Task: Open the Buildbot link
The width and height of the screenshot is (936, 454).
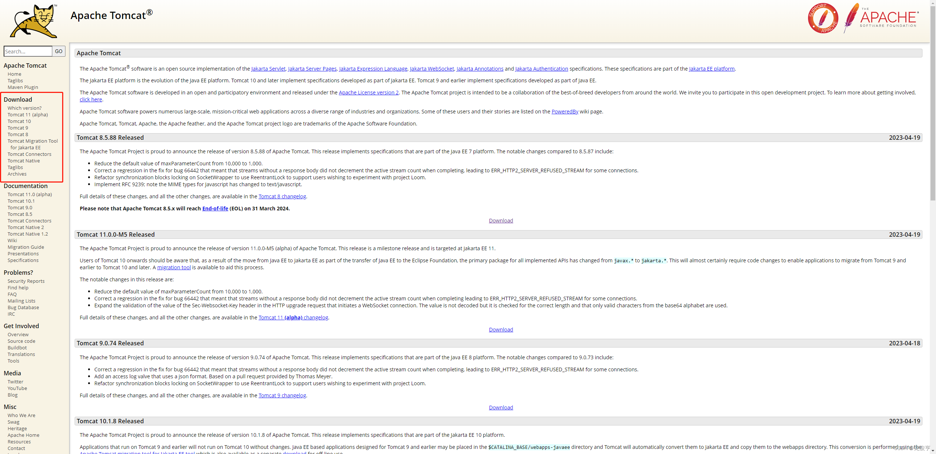Action: click(17, 348)
